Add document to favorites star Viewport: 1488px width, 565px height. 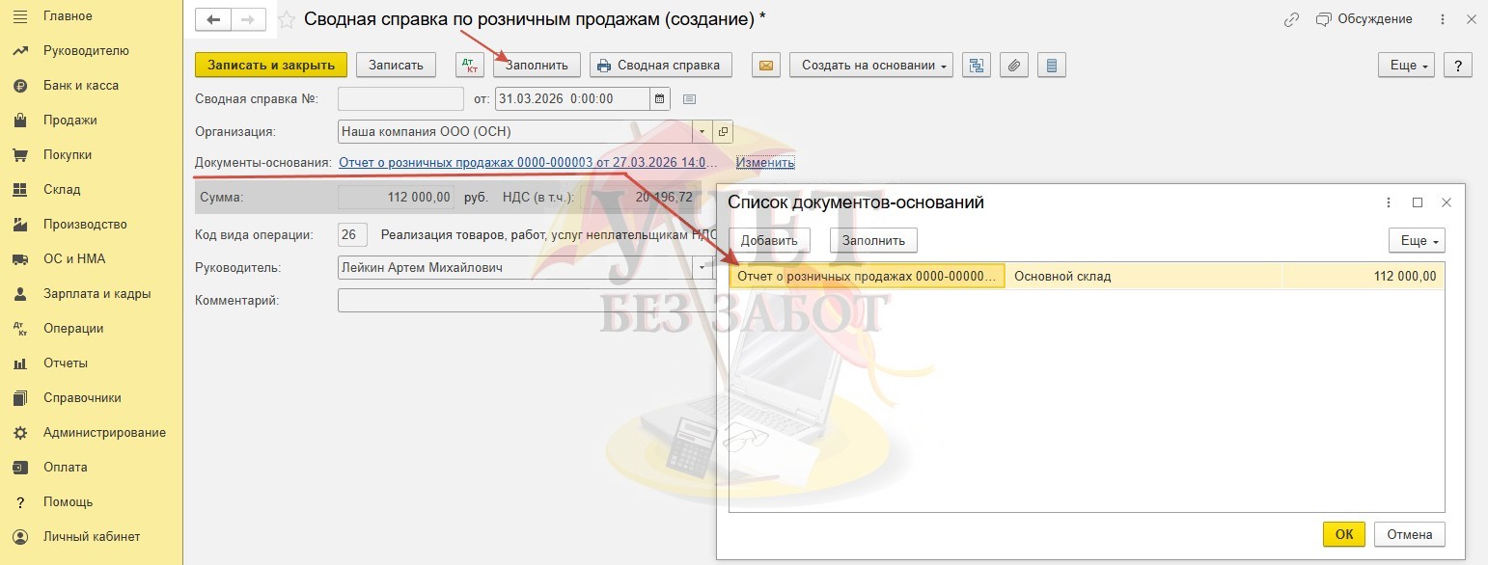click(x=287, y=19)
